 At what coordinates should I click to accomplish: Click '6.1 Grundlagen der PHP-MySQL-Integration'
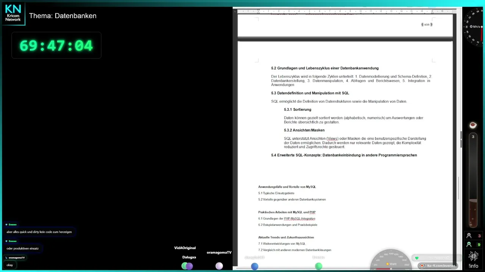click(286, 219)
